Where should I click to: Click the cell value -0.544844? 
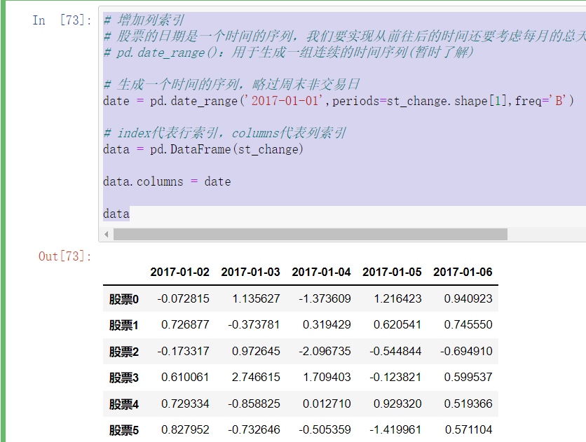(395, 351)
